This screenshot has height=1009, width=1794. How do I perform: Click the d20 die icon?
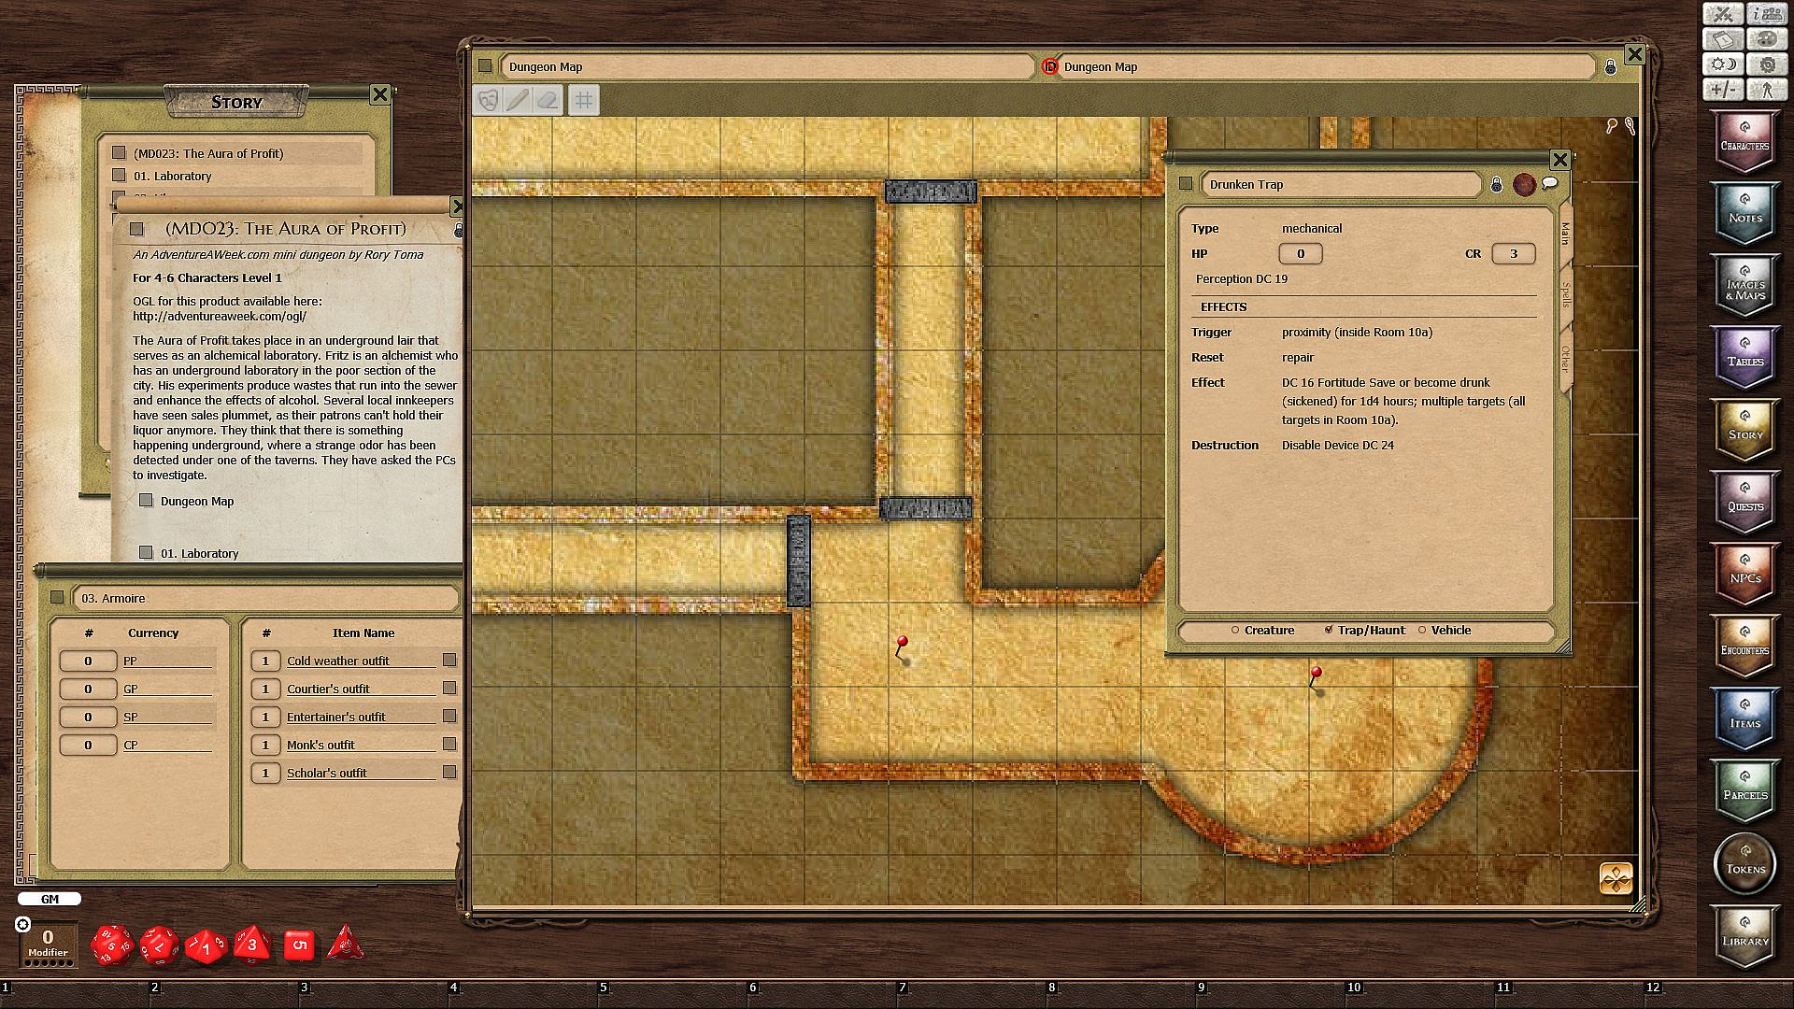tap(111, 945)
